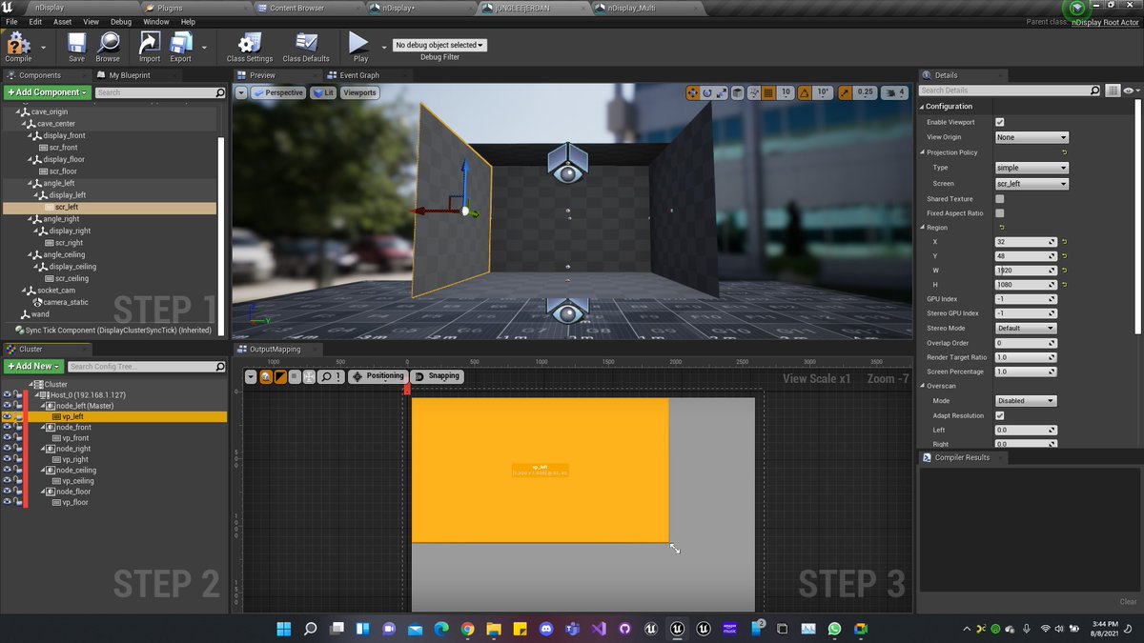Toggle visibility eye for vp_floor

[x=8, y=501]
